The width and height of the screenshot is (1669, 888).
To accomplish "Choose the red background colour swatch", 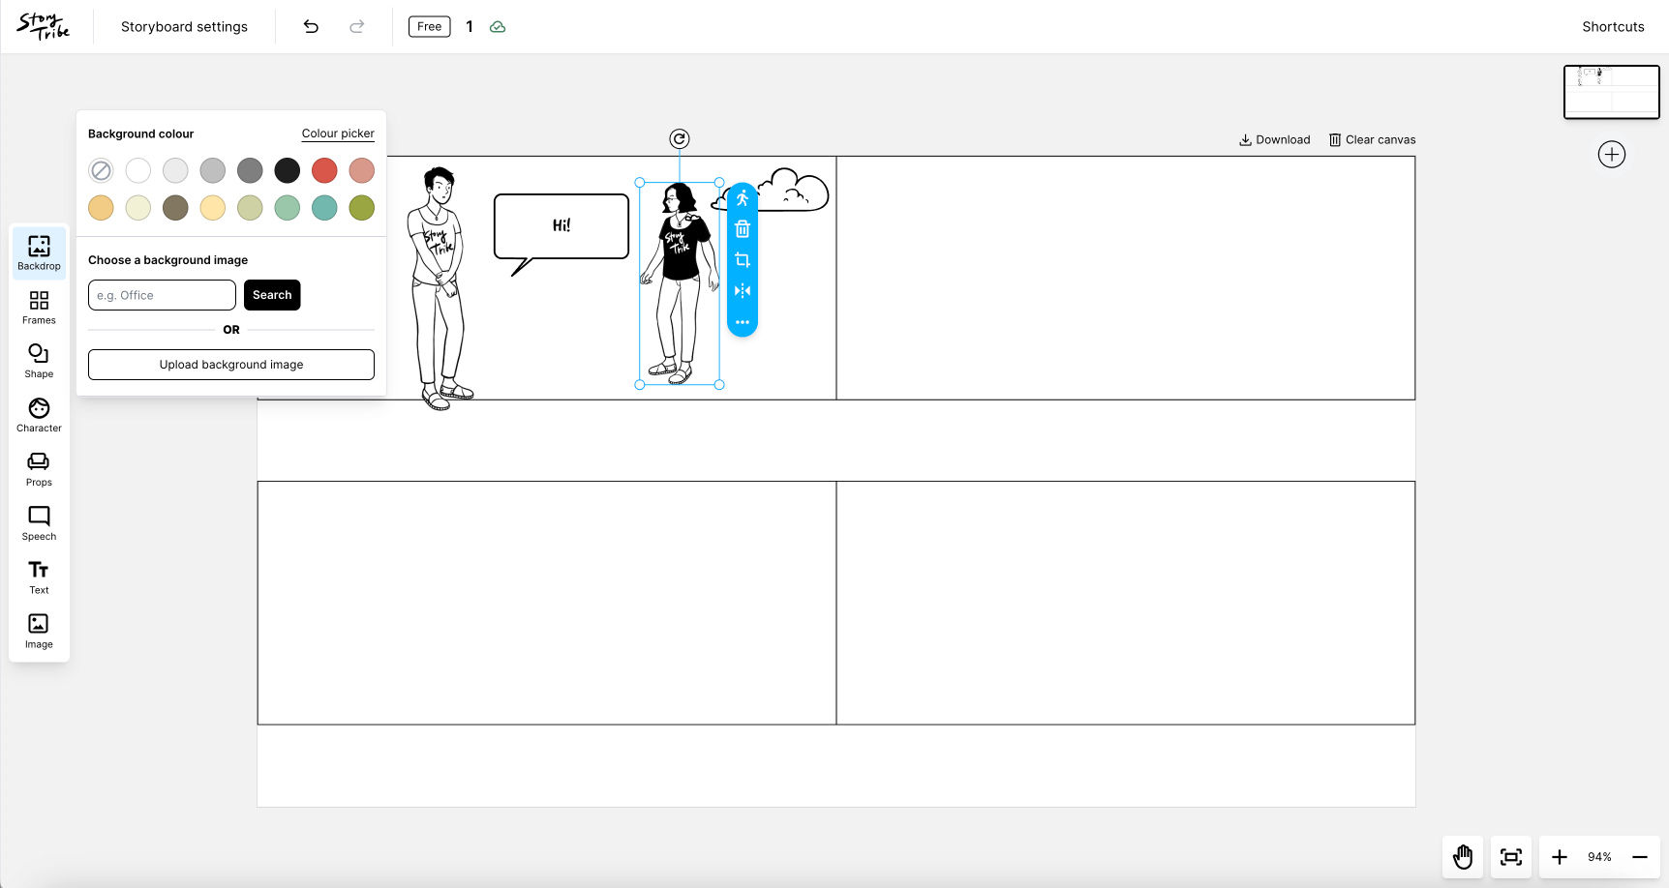I will coord(324,170).
